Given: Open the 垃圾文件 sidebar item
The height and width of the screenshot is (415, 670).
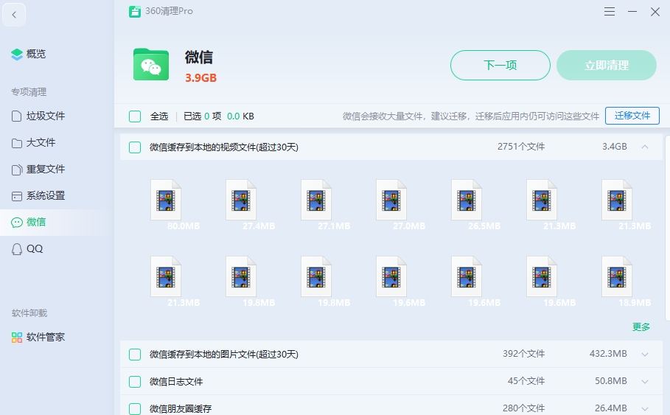Looking at the screenshot, I should pyautogui.click(x=57, y=116).
